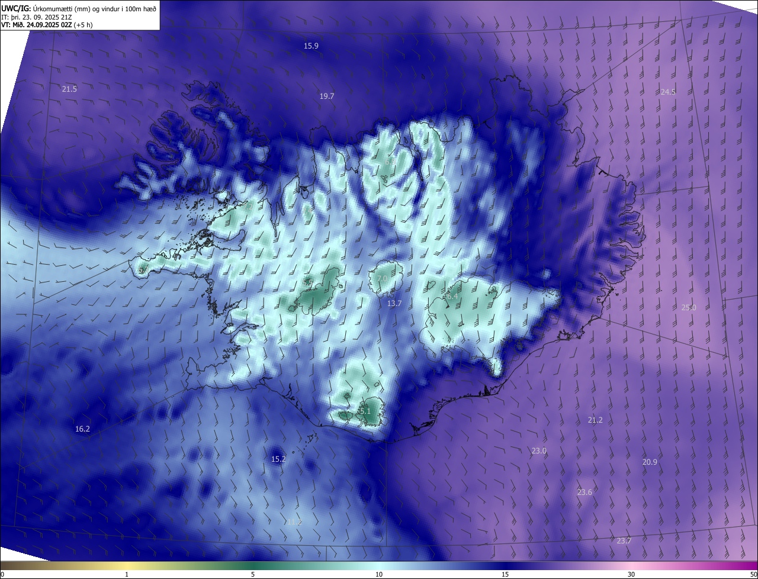Click the 21.2 value label
Image resolution: width=758 pixels, height=579 pixels.
(x=595, y=420)
